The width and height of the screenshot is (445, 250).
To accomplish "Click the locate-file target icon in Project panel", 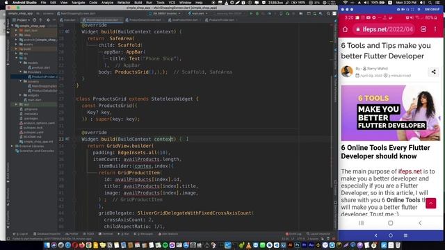I will pyautogui.click(x=34, y=20).
